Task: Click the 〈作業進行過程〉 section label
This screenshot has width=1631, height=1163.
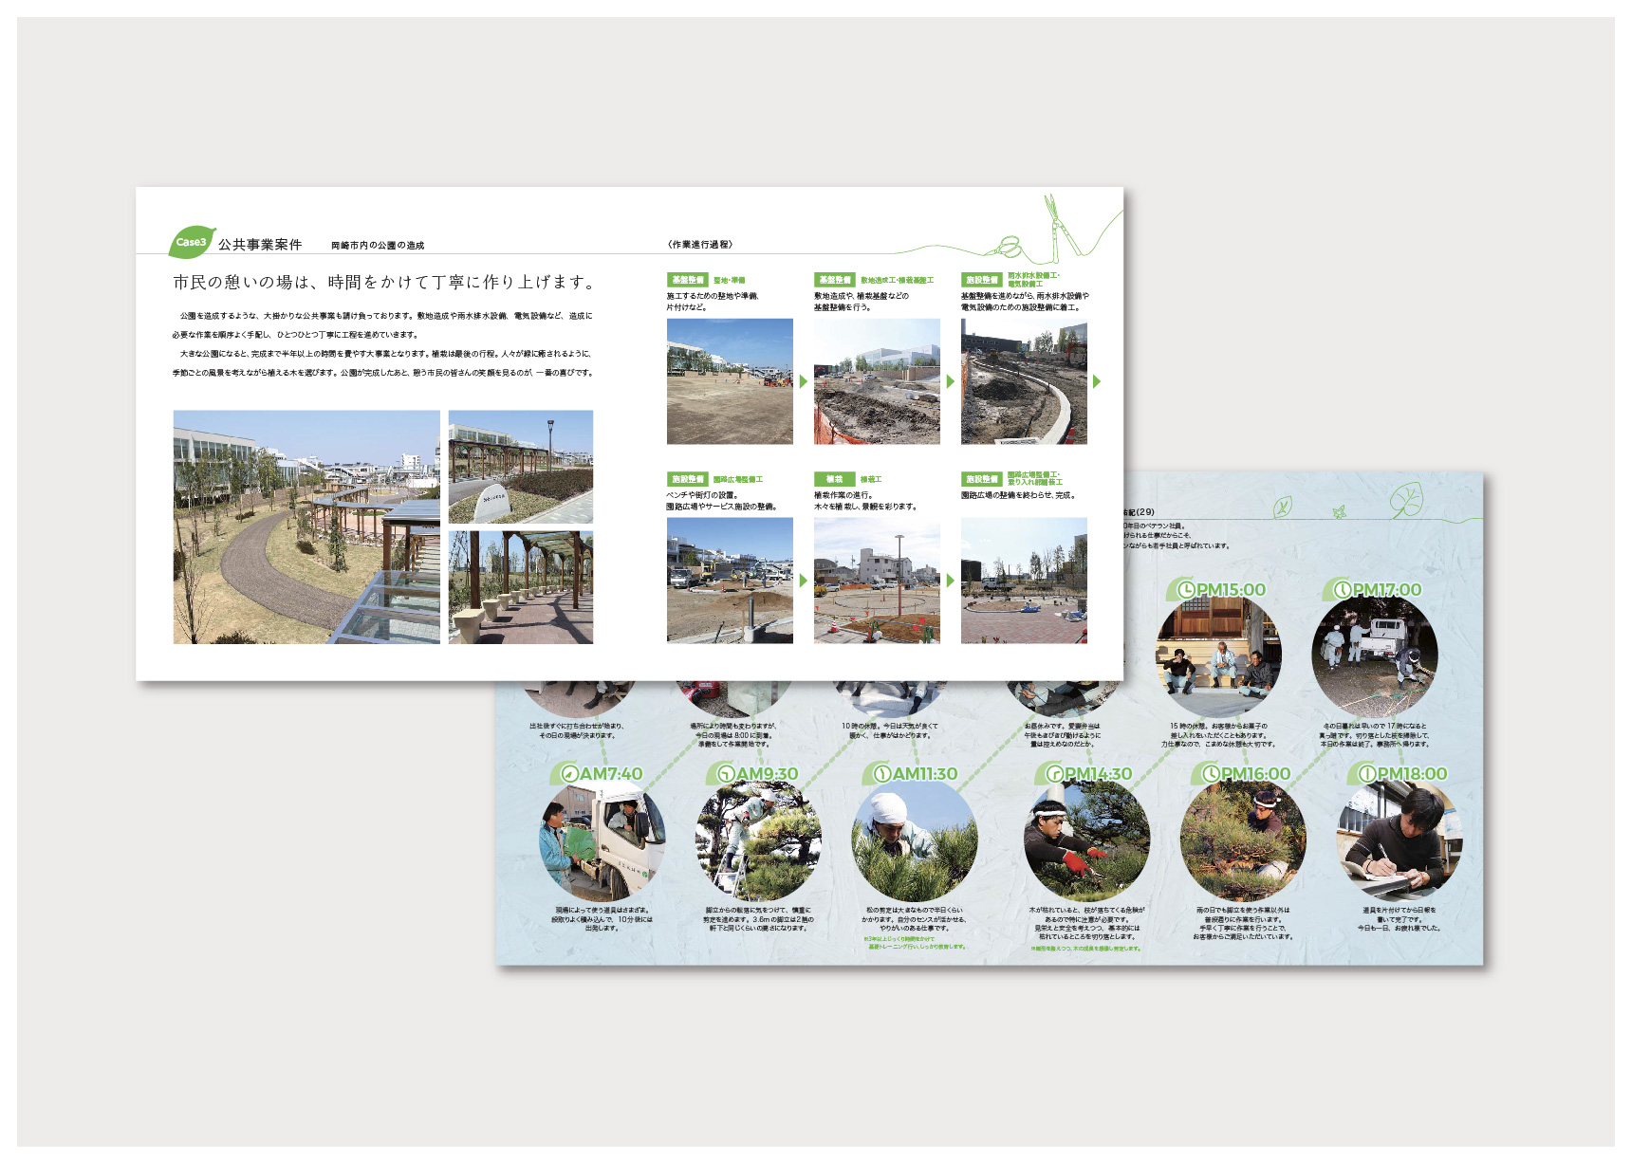Action: pyautogui.click(x=700, y=245)
